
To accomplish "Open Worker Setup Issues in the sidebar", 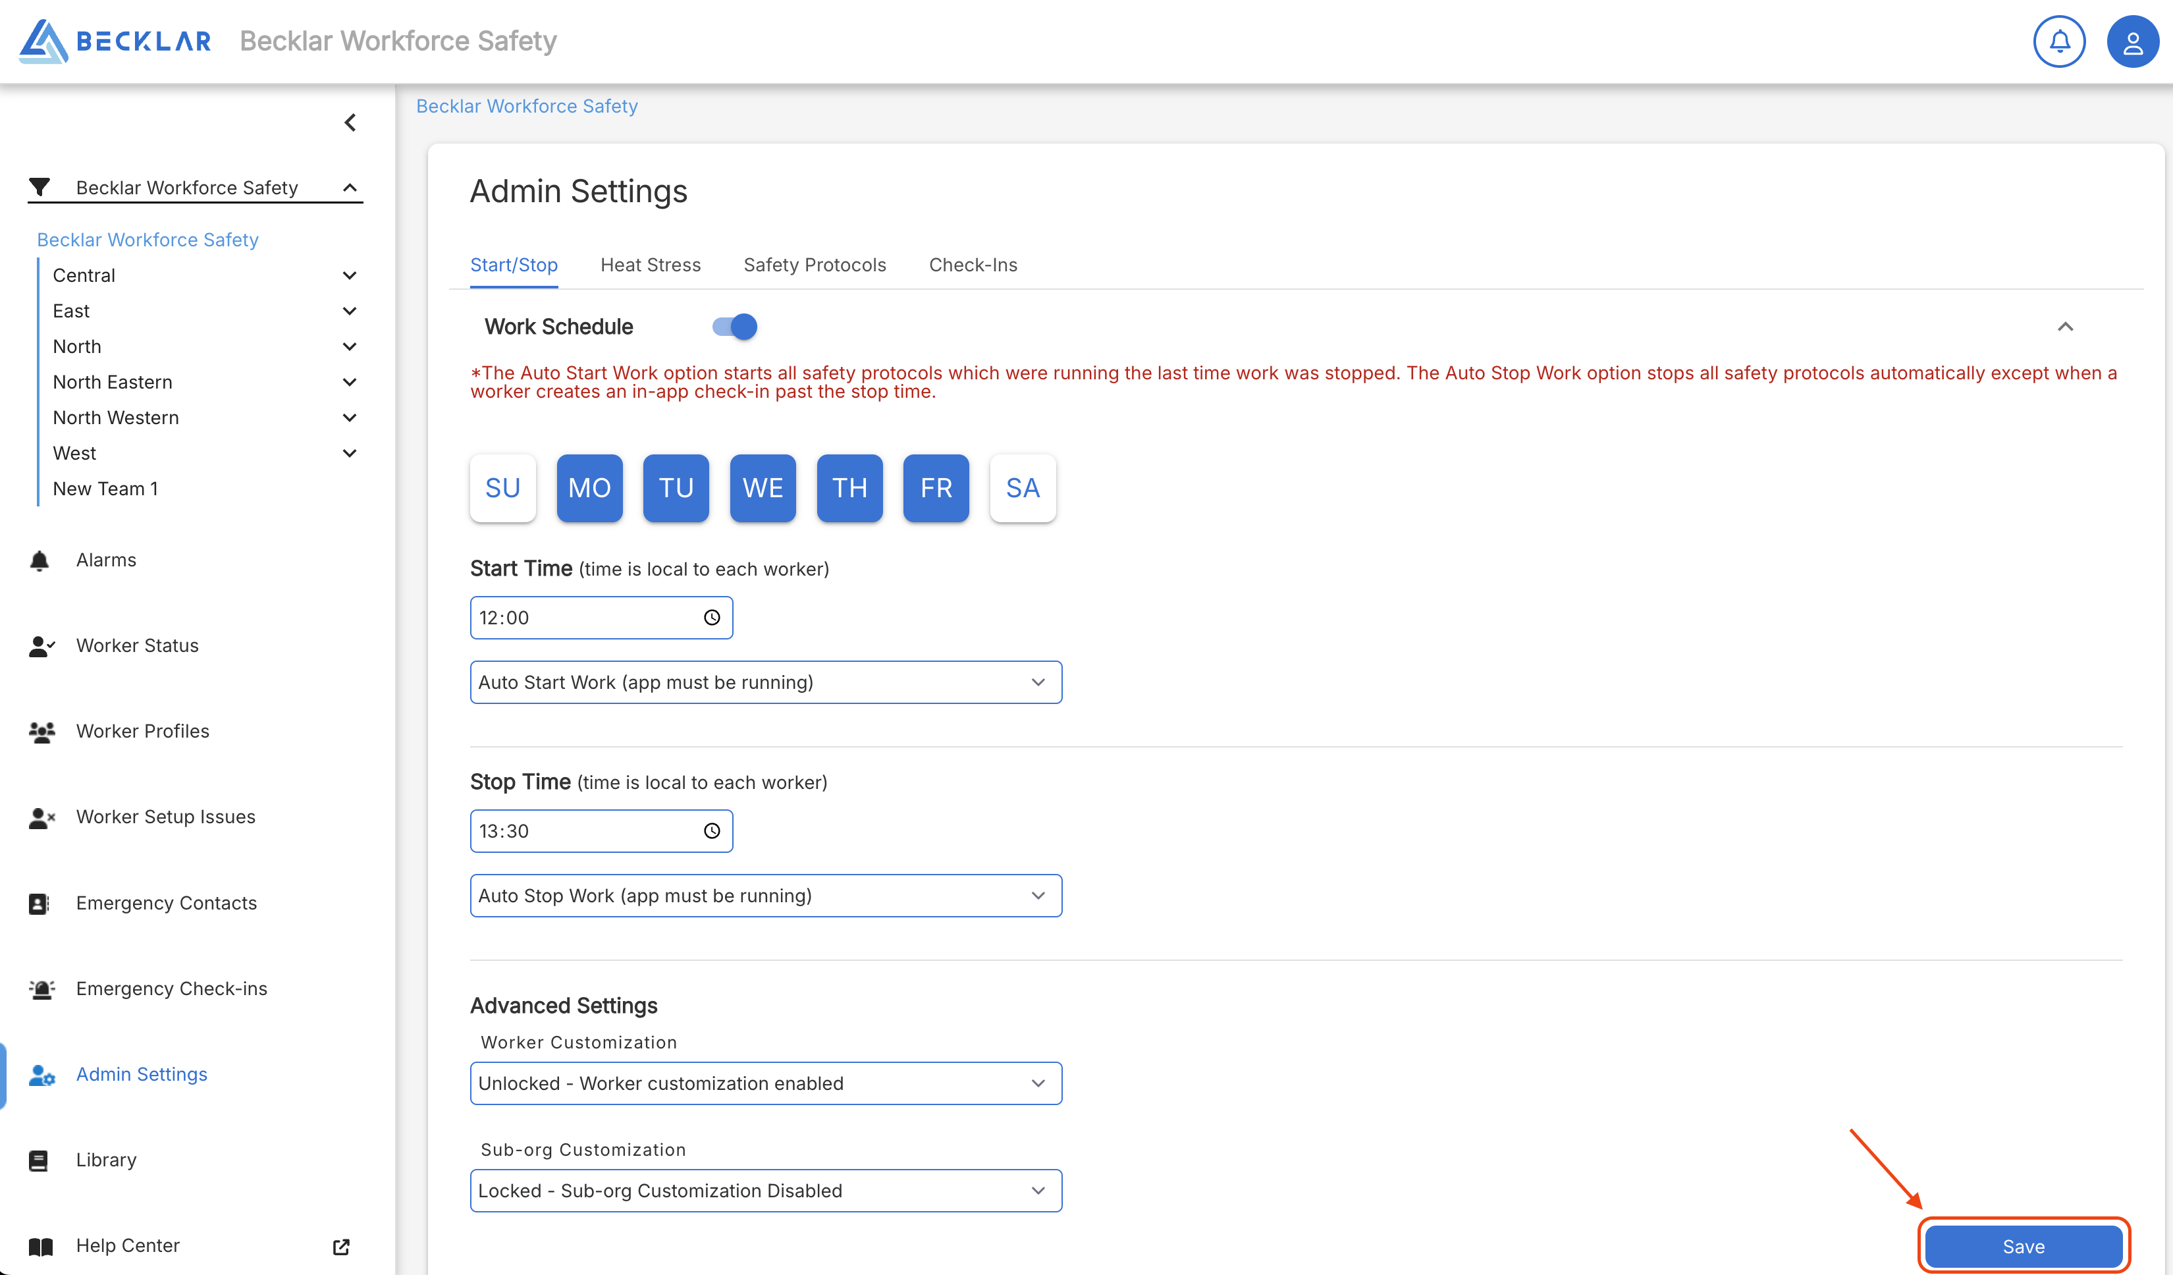I will pos(165,817).
